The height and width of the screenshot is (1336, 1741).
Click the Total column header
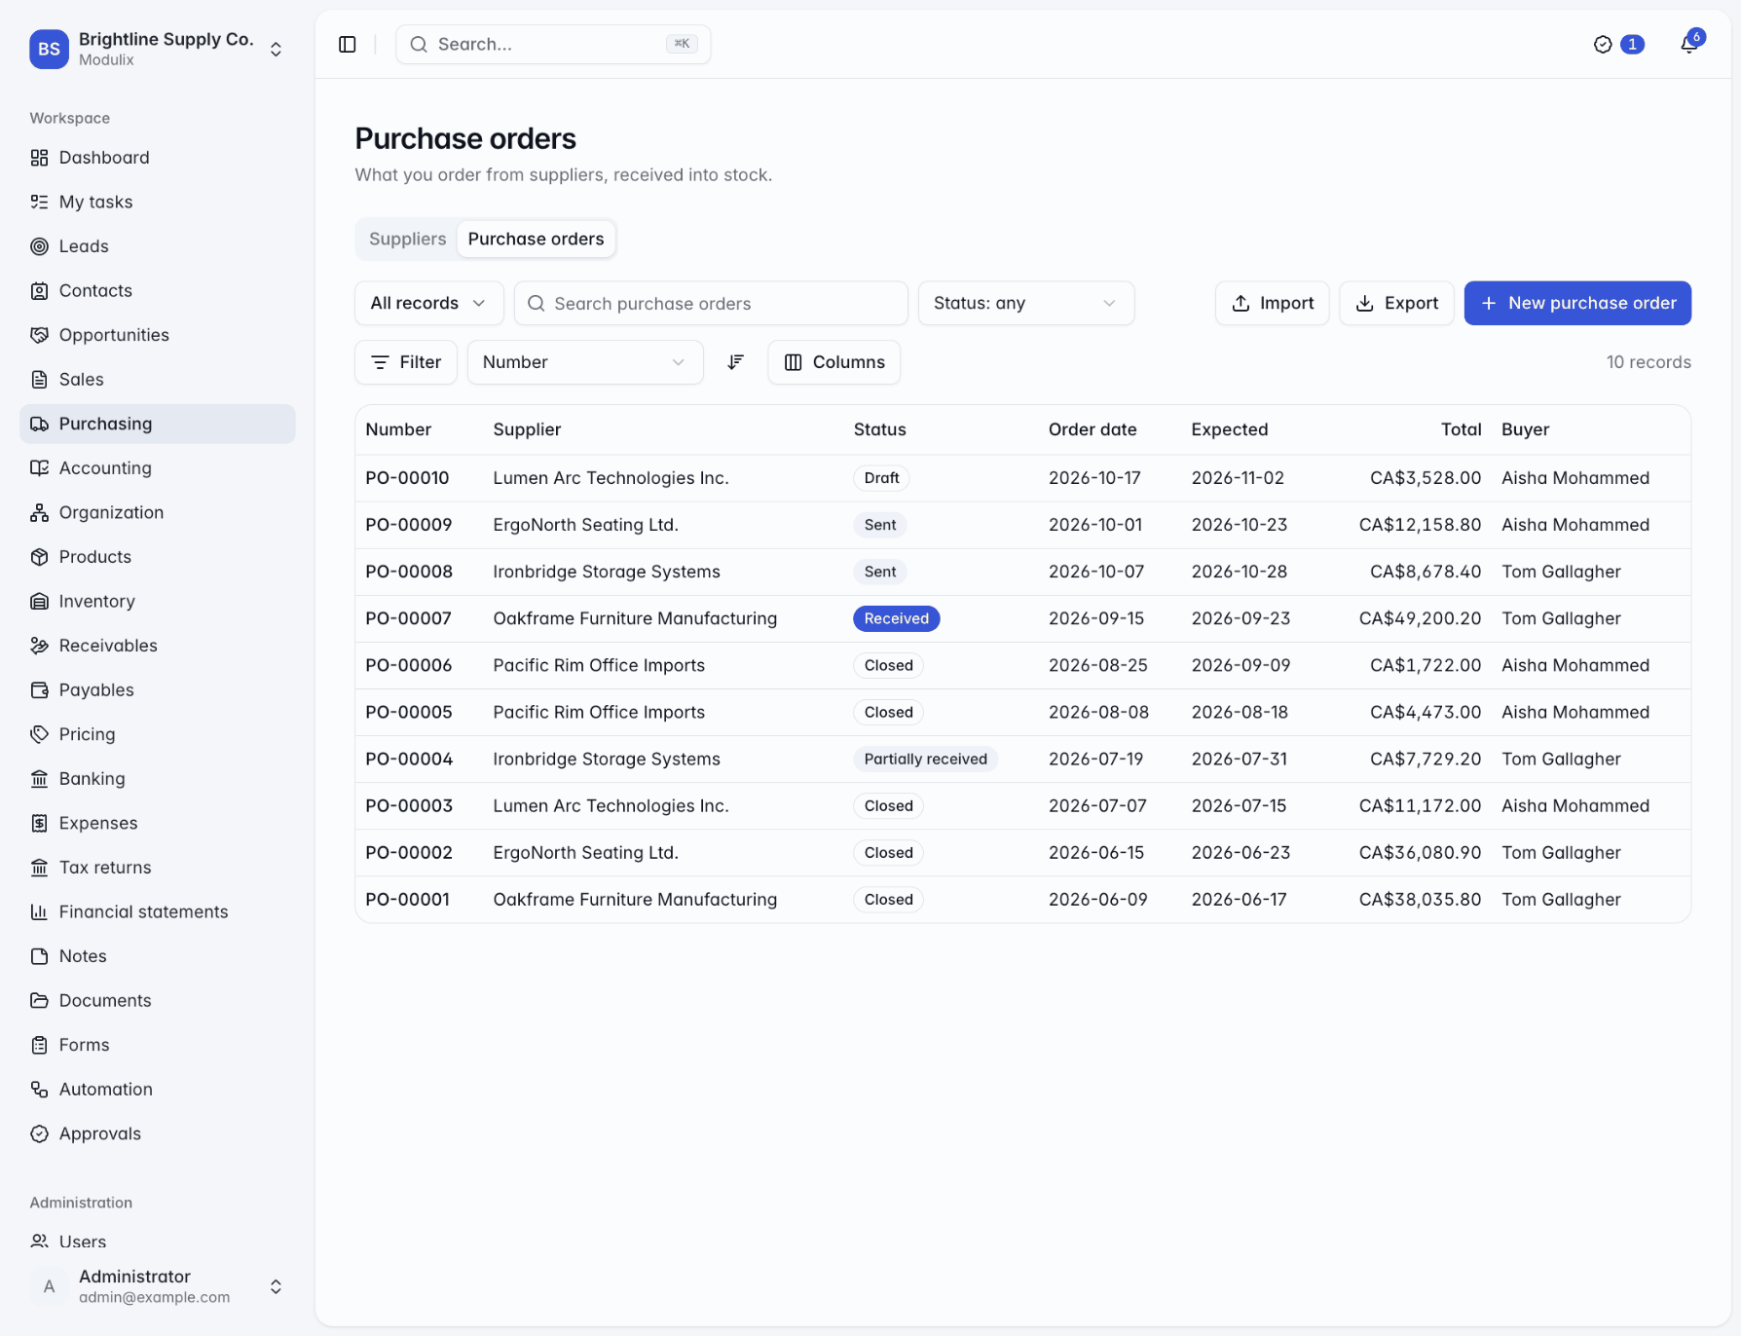point(1461,429)
